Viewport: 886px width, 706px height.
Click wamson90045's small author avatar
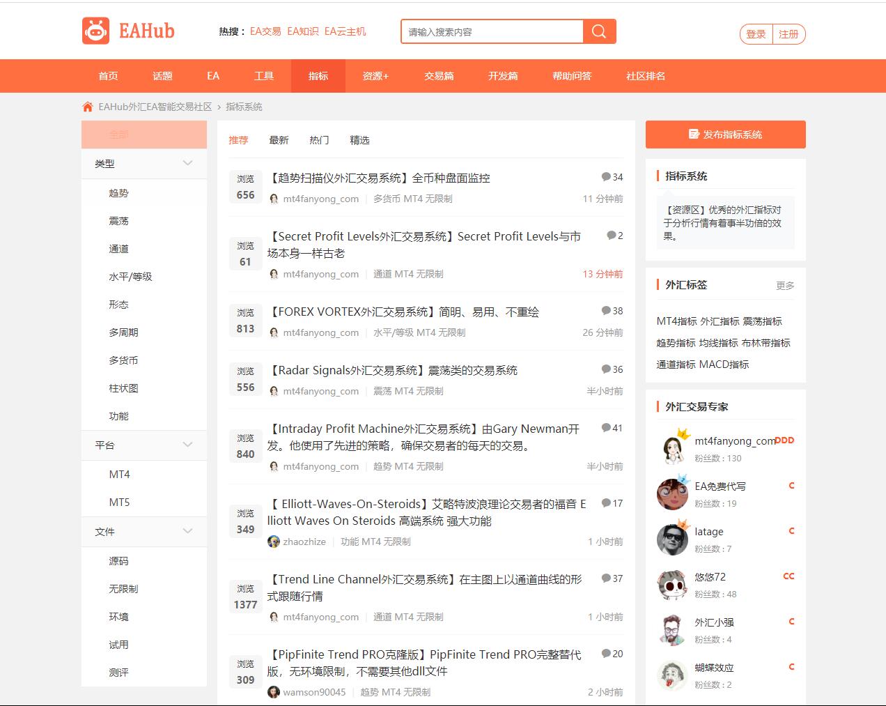pyautogui.click(x=274, y=692)
